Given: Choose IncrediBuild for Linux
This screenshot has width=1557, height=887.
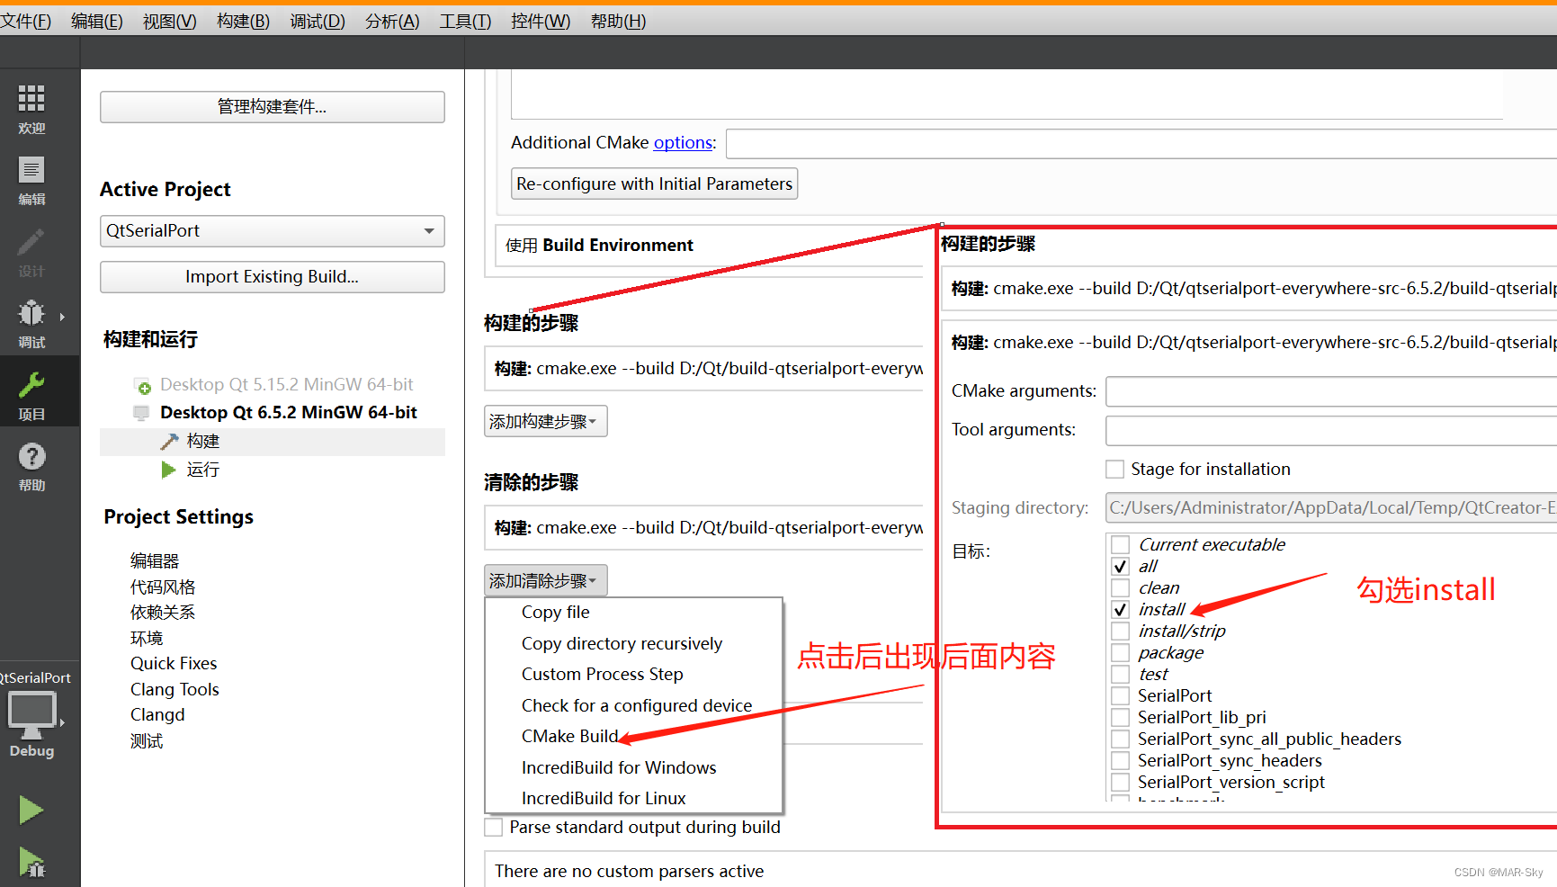Looking at the screenshot, I should pyautogui.click(x=603, y=798).
